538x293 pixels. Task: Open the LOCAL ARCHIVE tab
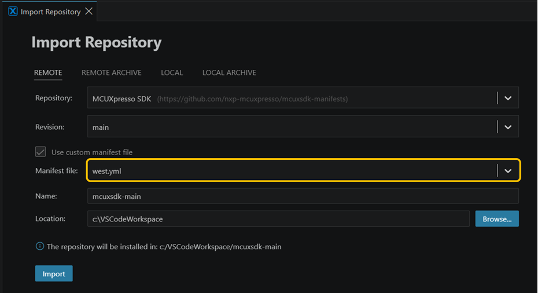[x=229, y=73]
